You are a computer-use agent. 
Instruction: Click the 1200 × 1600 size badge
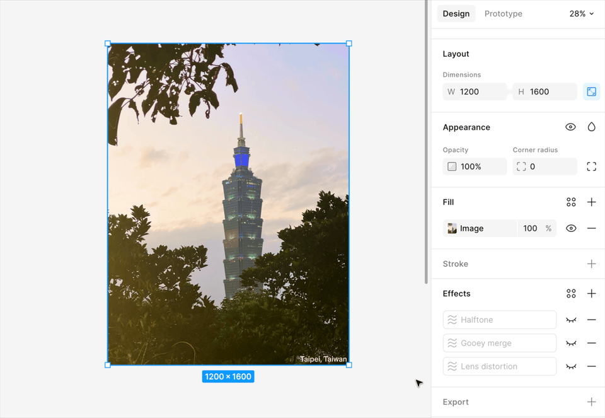tap(228, 376)
